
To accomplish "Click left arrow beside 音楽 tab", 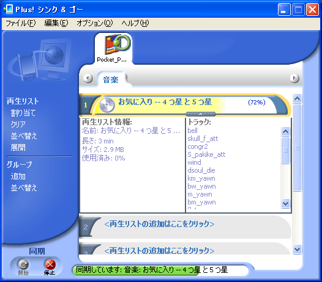I will point(88,78).
